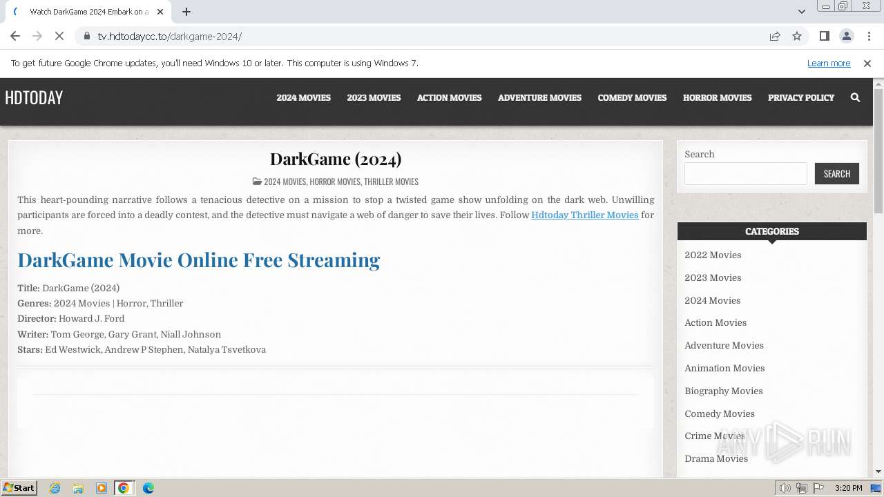Open Action Movies sidebar category
The image size is (884, 497).
click(715, 322)
